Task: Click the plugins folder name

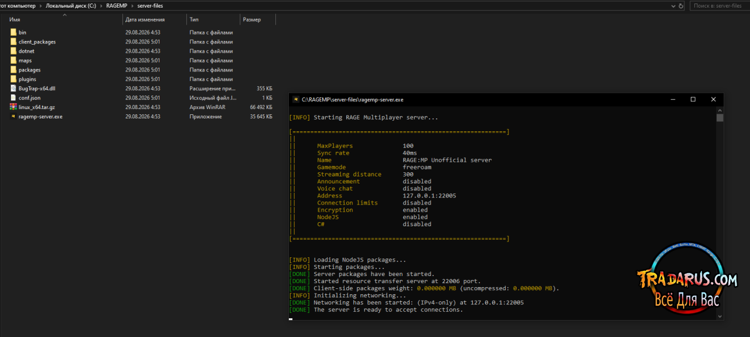Action: tap(28, 79)
